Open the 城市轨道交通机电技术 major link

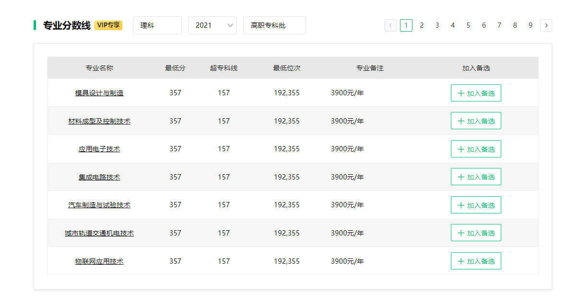[99, 233]
